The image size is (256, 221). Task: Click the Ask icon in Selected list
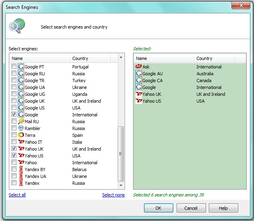point(139,66)
